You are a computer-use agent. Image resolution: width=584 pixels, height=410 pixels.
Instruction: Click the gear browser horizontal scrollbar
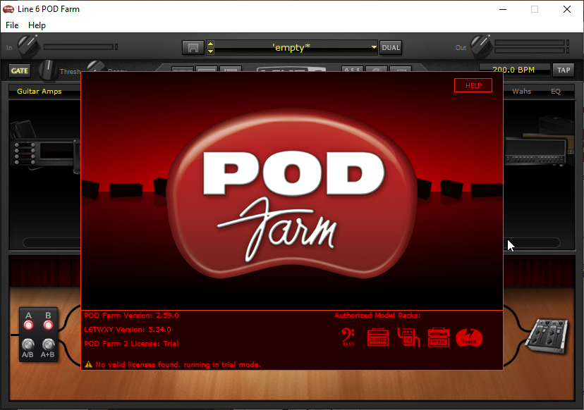291,242
